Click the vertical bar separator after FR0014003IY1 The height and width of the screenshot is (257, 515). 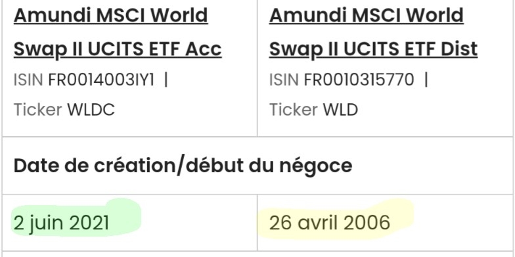[x=166, y=80]
